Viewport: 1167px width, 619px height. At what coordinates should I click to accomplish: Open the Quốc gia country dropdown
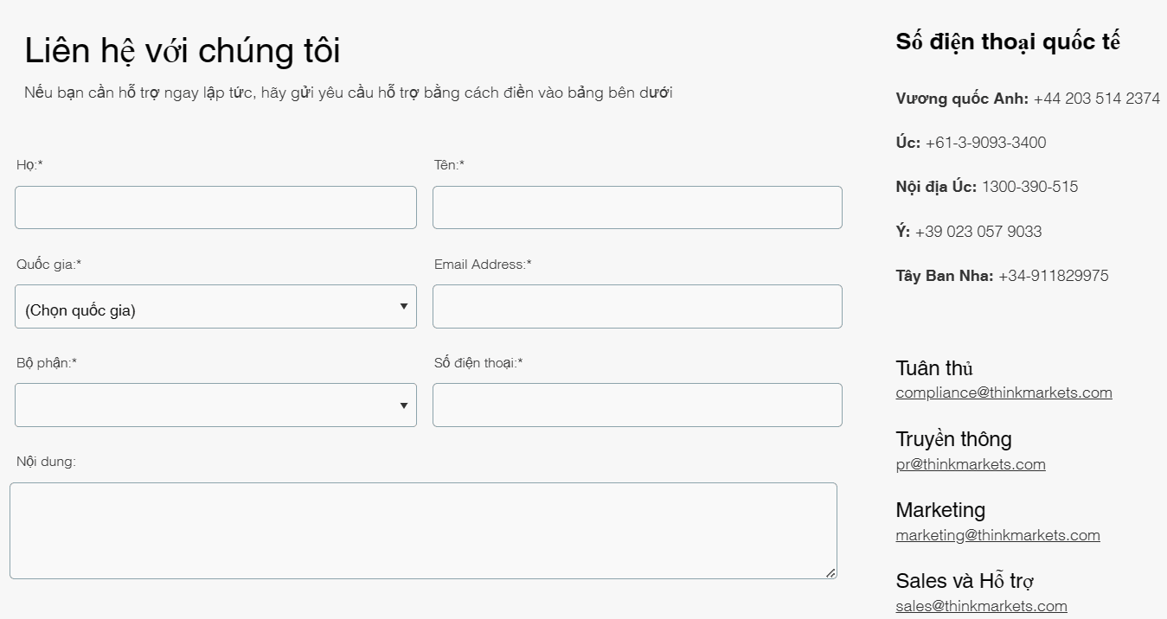215,307
